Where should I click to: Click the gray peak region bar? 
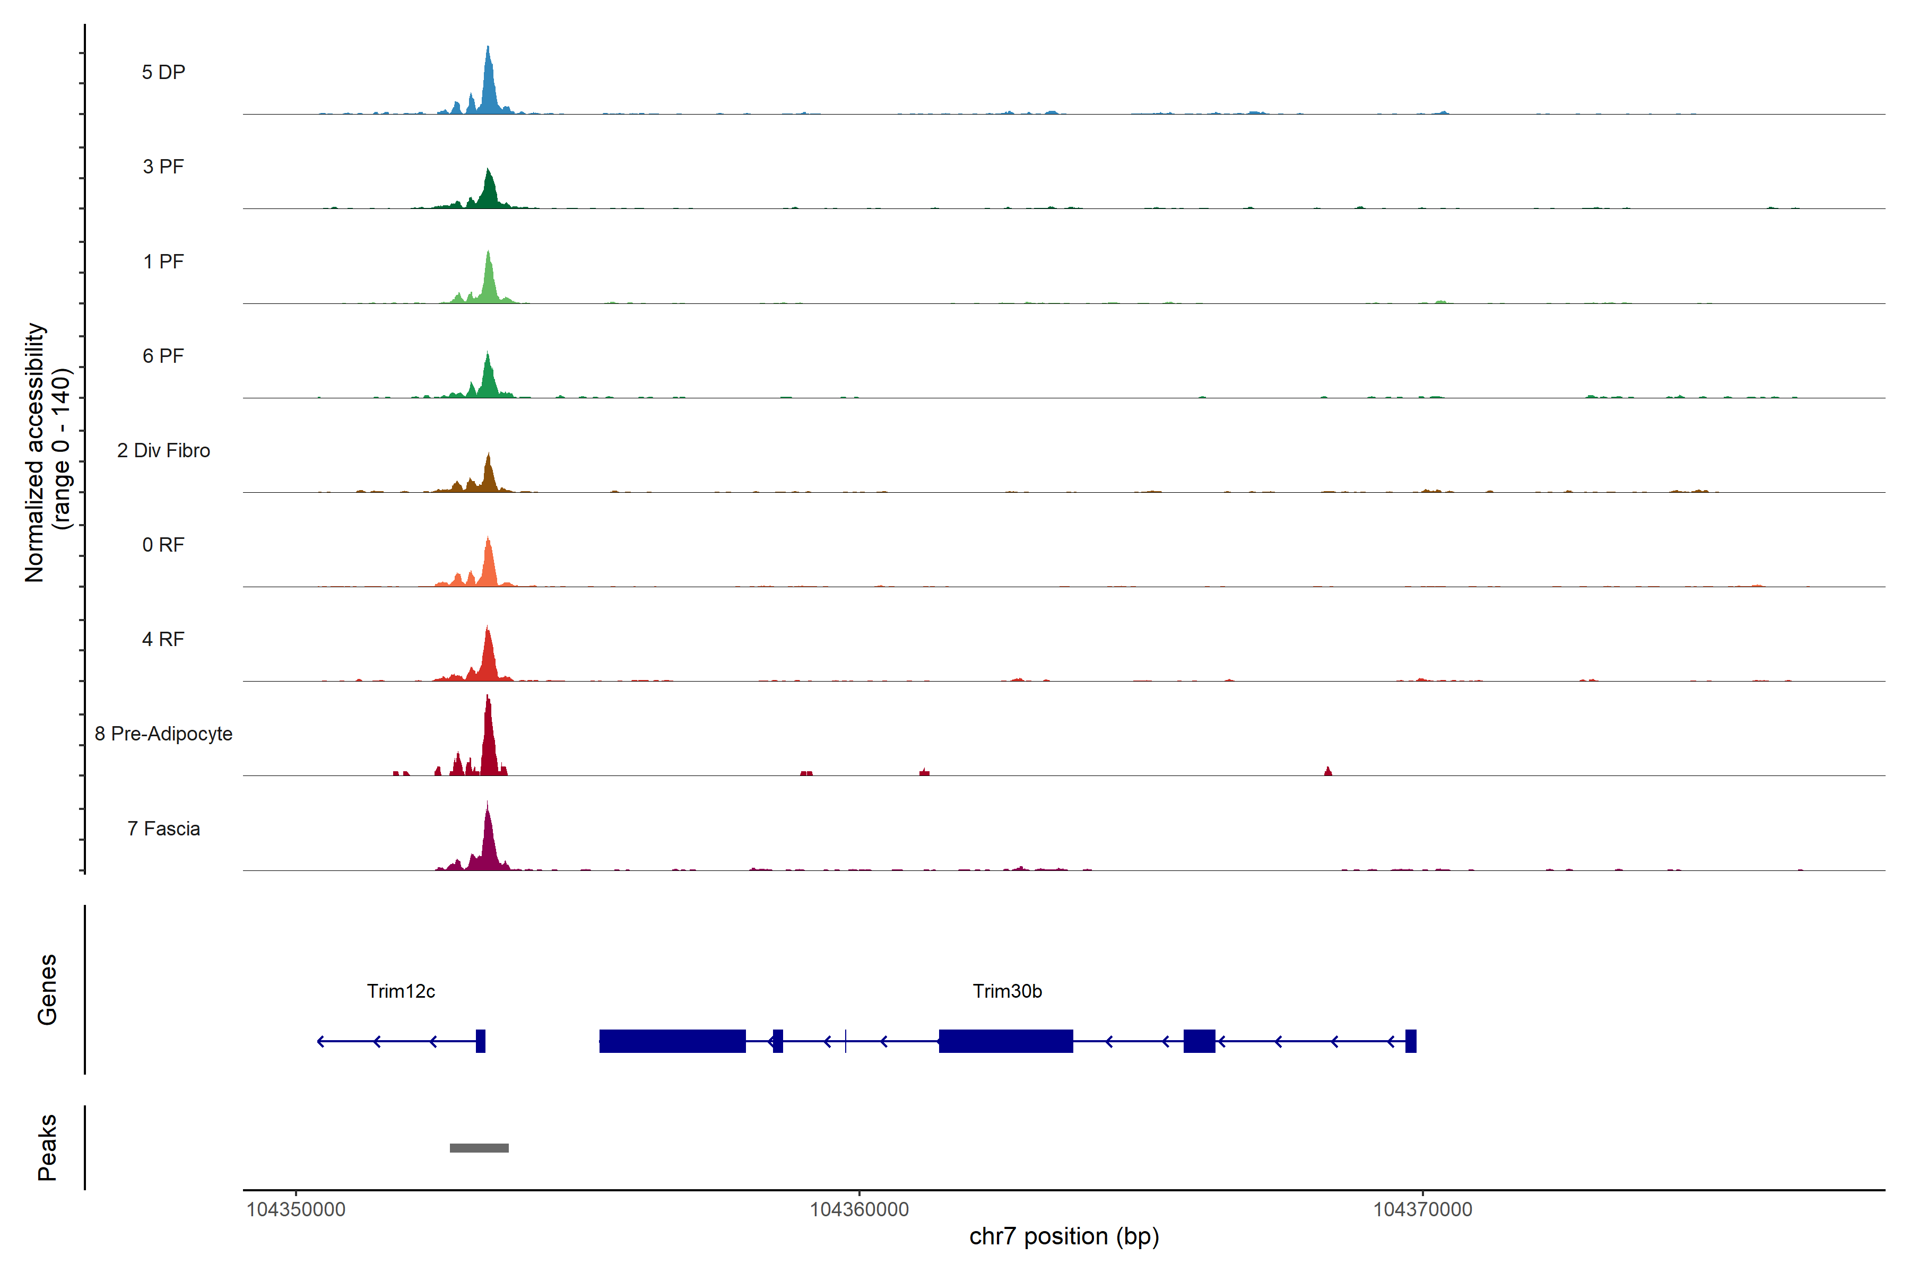pyautogui.click(x=479, y=1148)
